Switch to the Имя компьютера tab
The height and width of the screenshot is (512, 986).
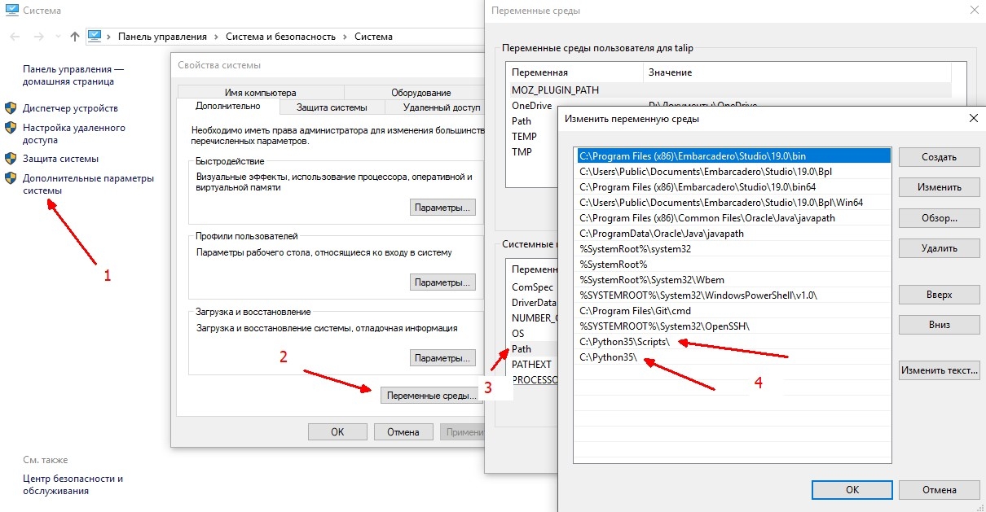point(261,93)
